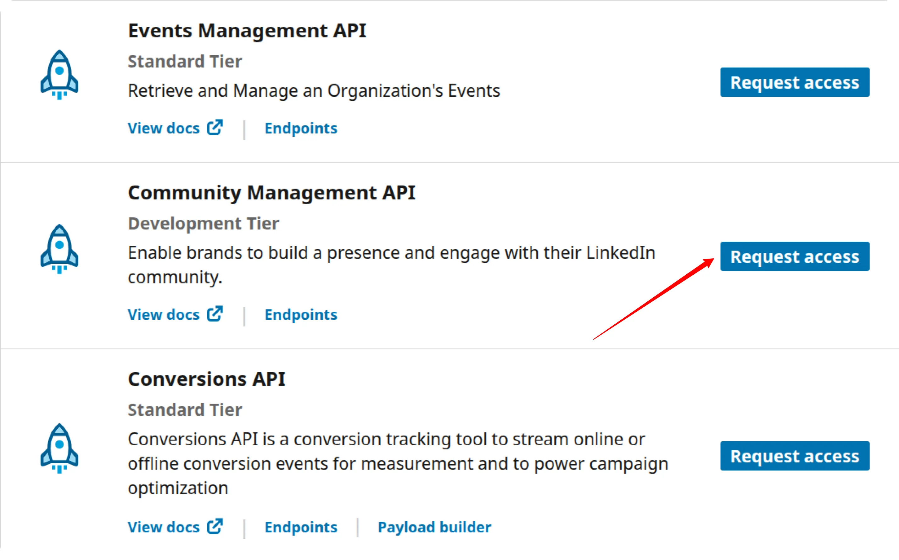Select the Conversions API title
The image size is (899, 560).
[206, 378]
